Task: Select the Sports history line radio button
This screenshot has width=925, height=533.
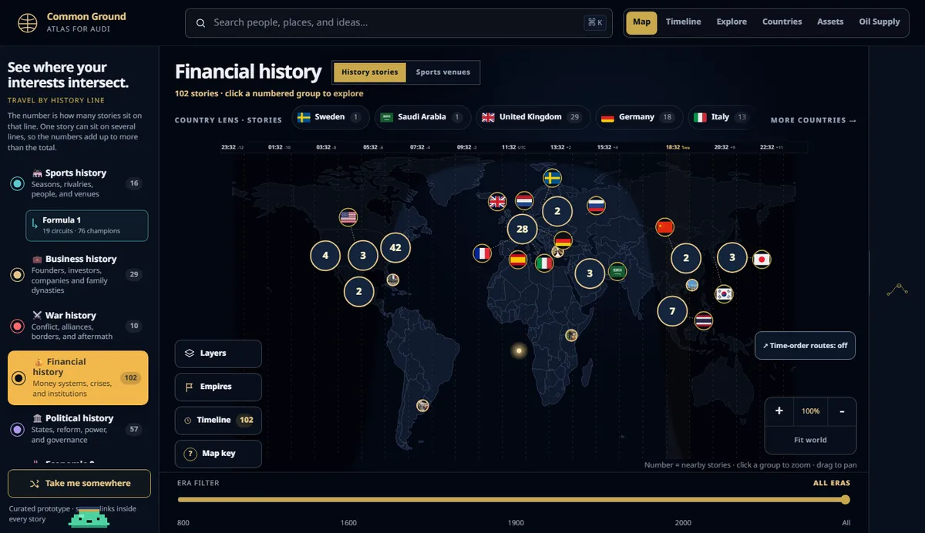Action: tap(17, 183)
